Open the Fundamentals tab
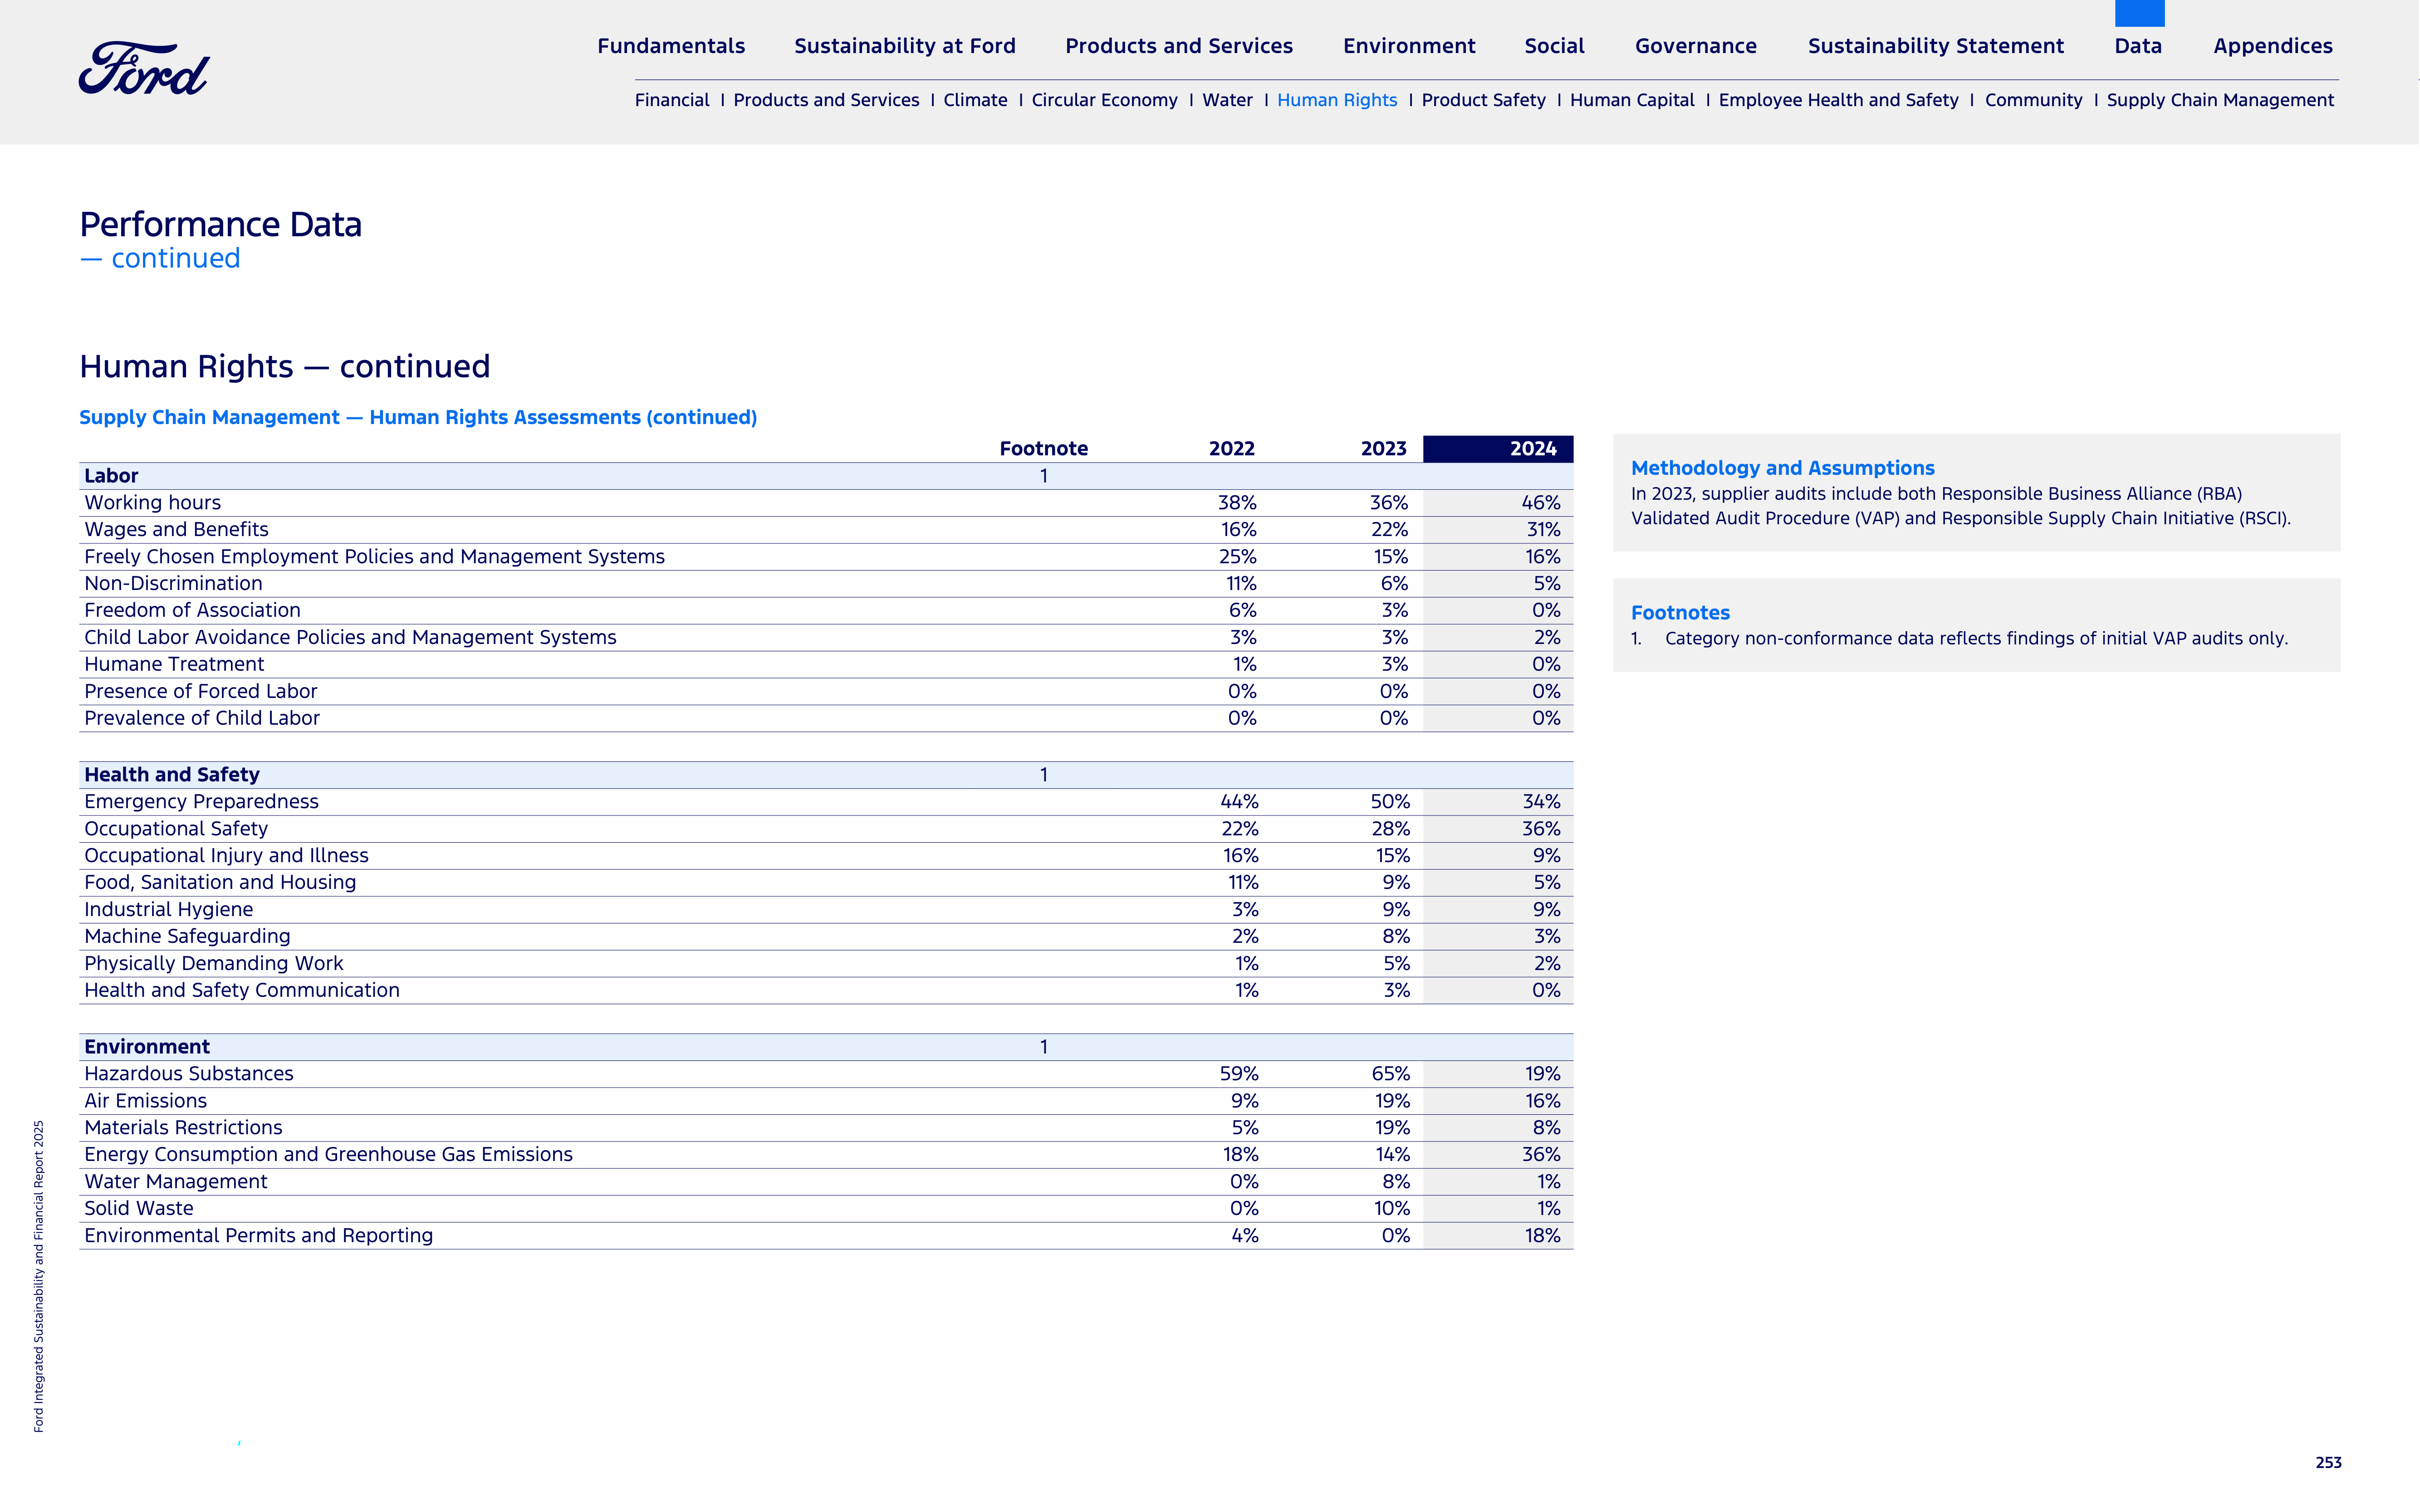The width and height of the screenshot is (2420, 1512). point(671,46)
